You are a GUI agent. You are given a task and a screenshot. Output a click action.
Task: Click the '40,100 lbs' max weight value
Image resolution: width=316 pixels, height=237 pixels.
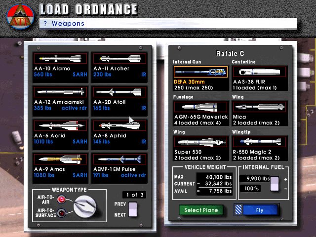(x=219, y=177)
